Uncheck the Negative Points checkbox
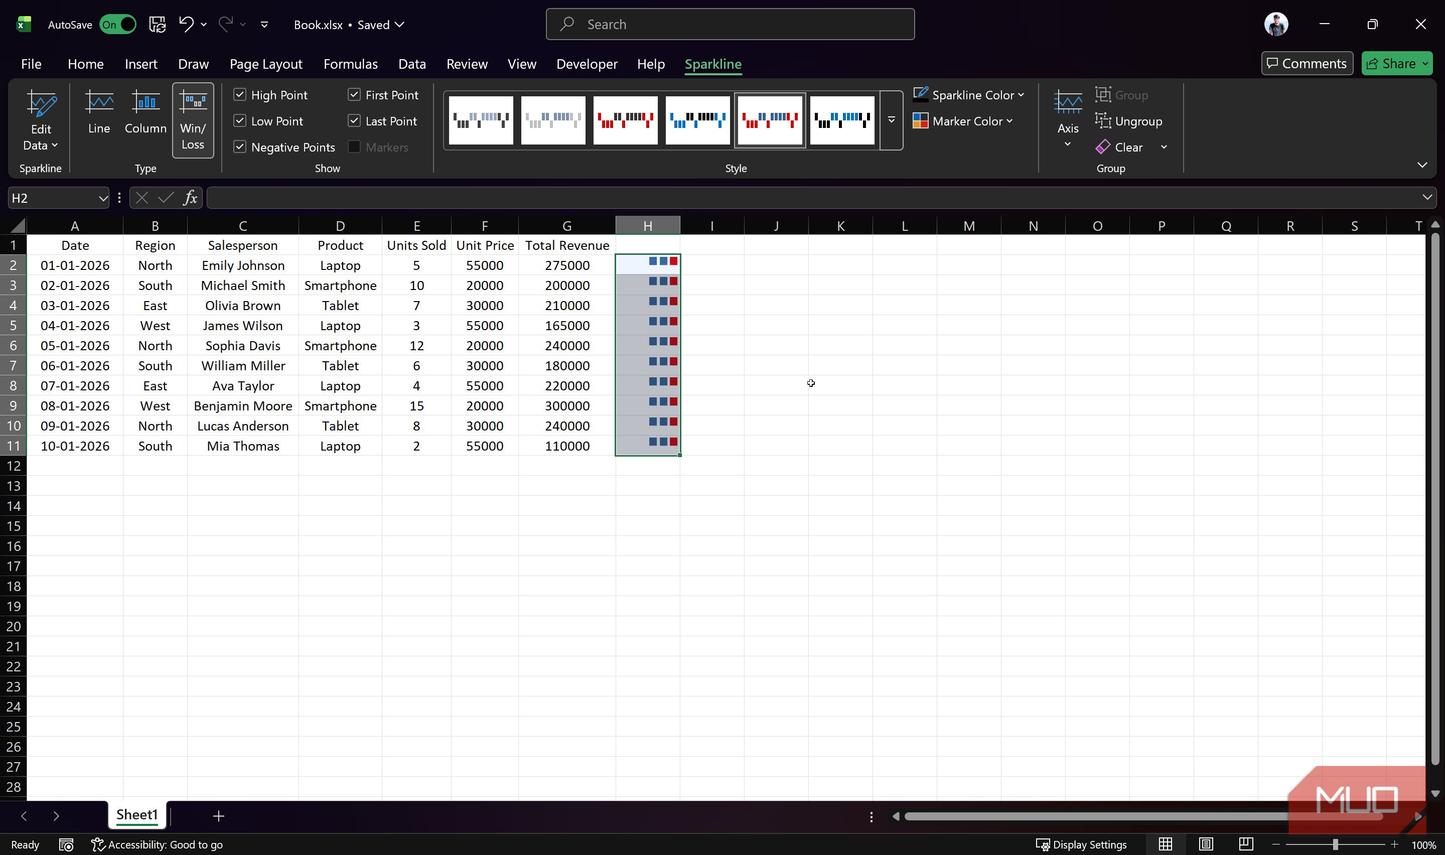 240,147
